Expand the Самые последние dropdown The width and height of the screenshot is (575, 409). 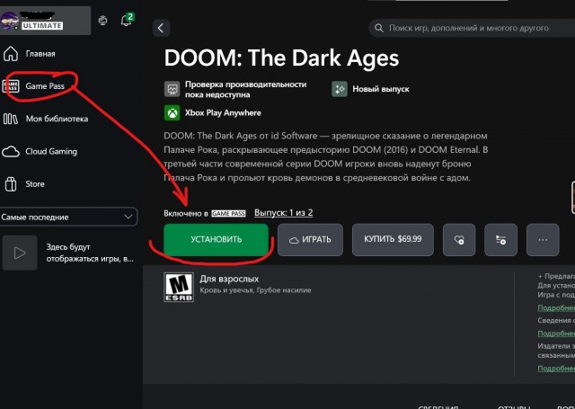[68, 217]
